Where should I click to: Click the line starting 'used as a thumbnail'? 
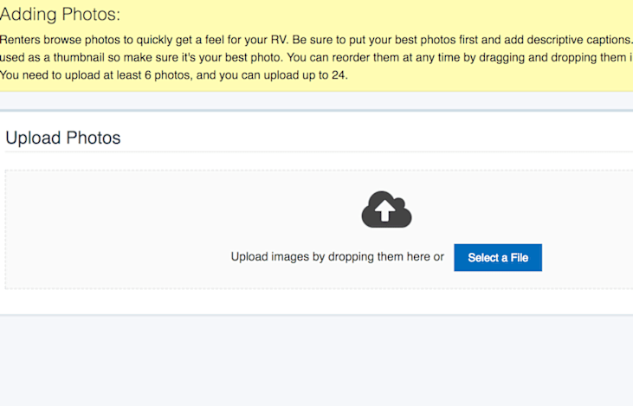316,57
